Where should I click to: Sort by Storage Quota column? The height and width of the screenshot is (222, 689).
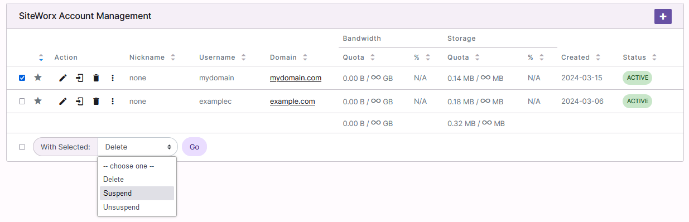(x=477, y=57)
